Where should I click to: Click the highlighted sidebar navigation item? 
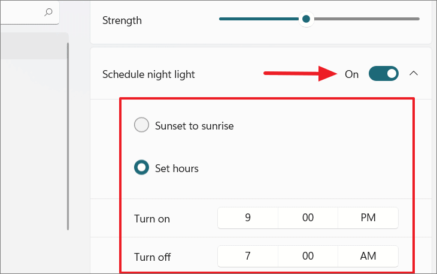tap(34, 46)
